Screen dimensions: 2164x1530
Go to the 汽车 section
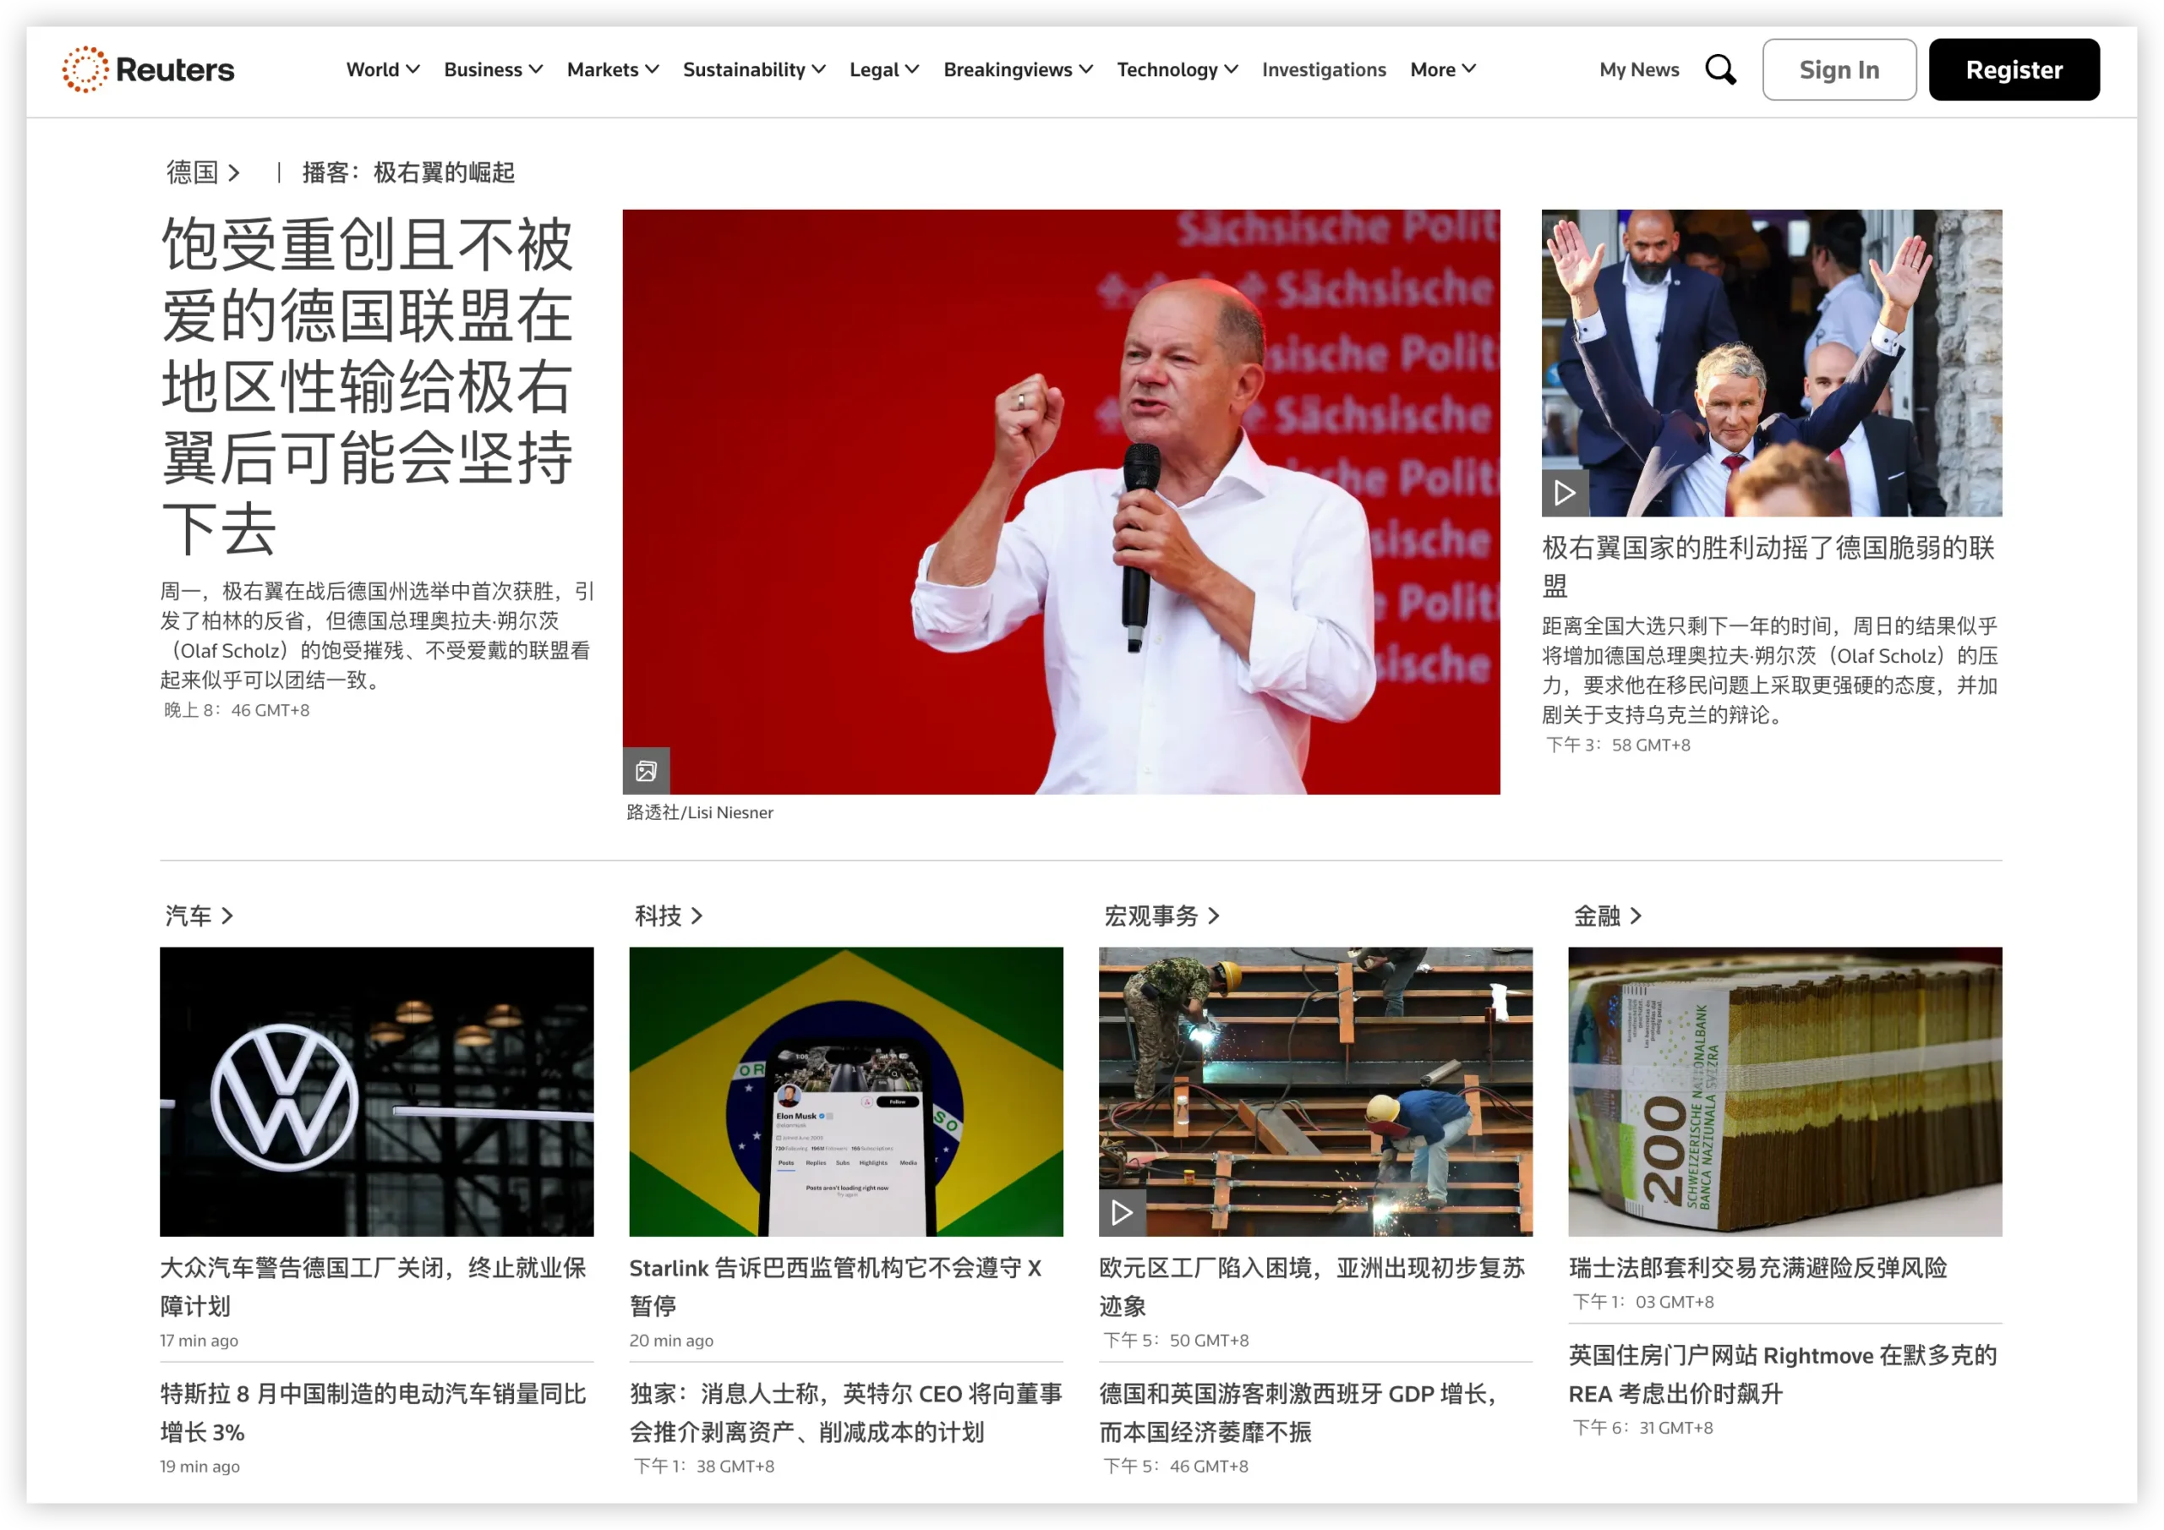198,915
